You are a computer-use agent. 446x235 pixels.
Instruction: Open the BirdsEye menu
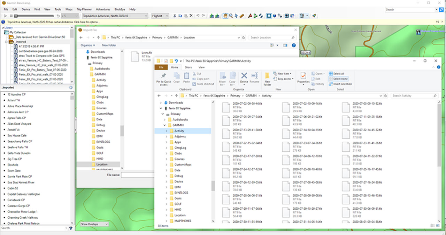click(x=120, y=9)
